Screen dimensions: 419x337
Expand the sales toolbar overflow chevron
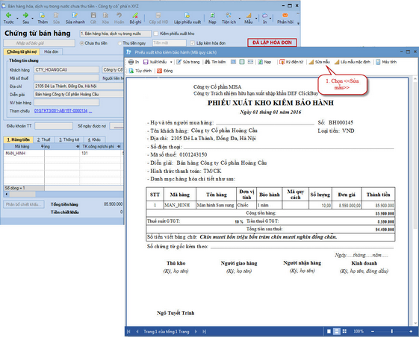coord(298,23)
